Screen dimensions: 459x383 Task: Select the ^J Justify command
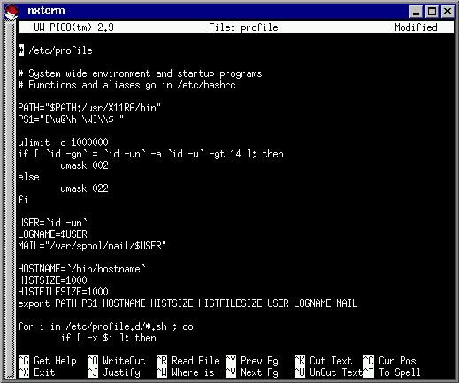coord(114,372)
